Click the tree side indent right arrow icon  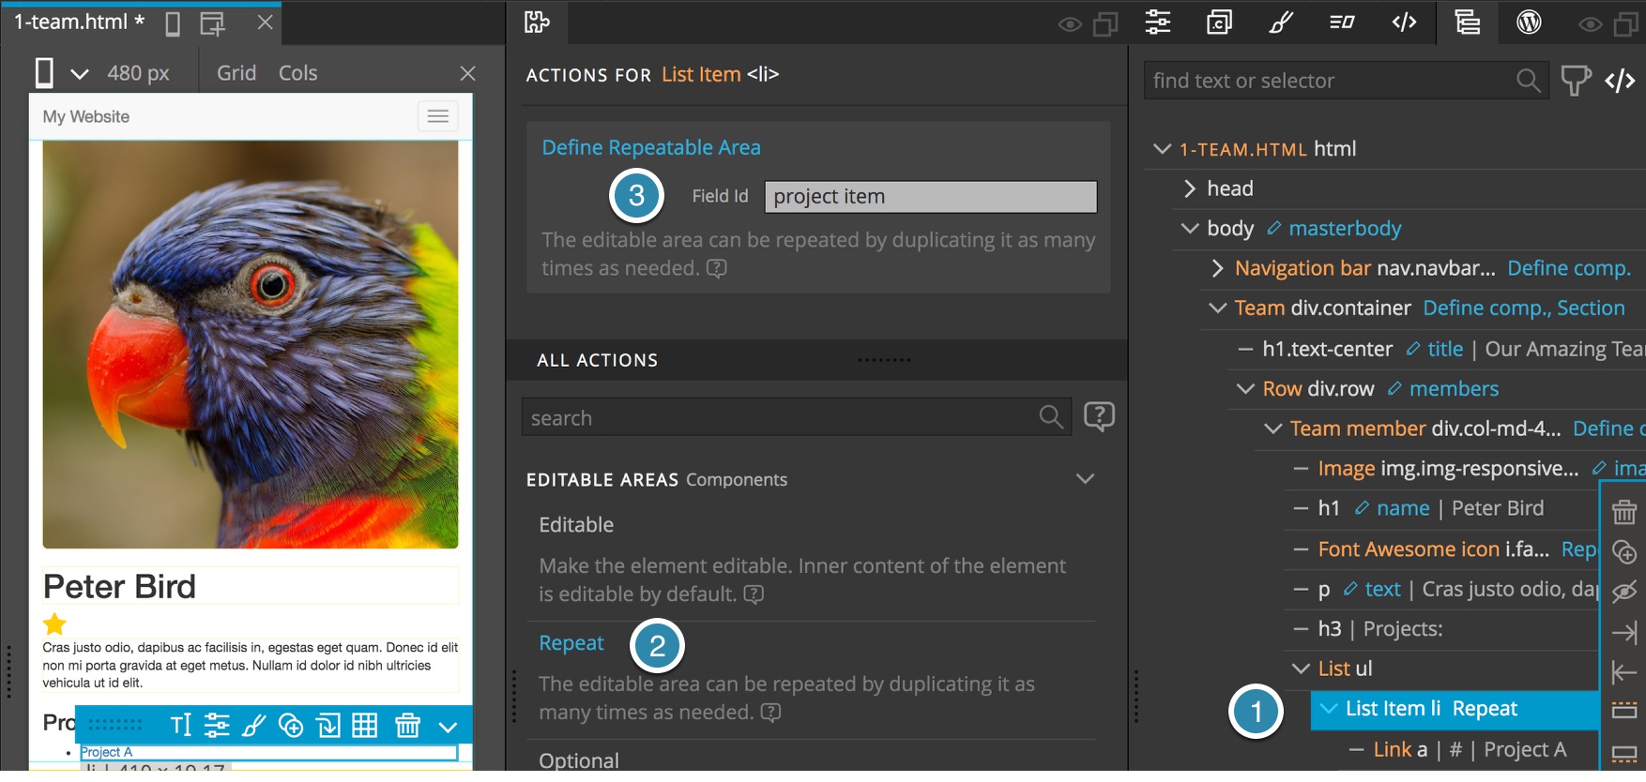(x=1624, y=633)
